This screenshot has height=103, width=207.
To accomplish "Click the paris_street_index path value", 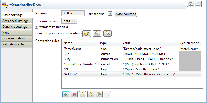I will coord(150,49).
